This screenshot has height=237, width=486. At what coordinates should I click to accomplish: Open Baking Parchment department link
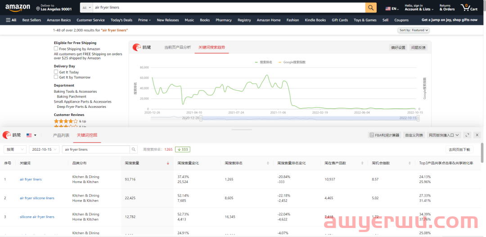point(72,96)
